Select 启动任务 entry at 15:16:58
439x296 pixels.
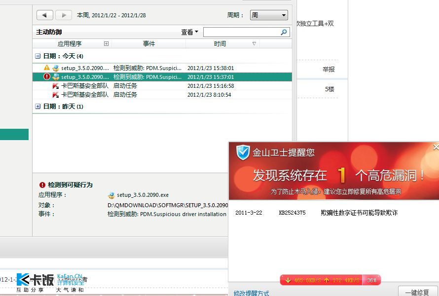(125, 86)
